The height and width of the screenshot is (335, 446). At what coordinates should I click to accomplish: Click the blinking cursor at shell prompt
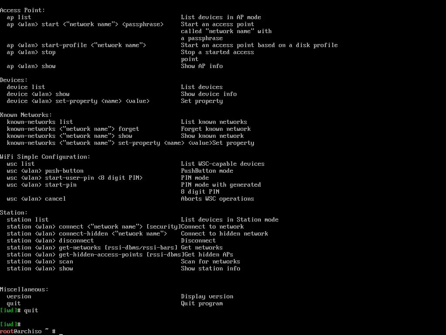[61, 333]
